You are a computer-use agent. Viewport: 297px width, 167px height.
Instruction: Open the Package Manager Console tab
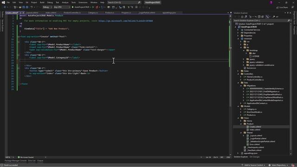coord(15,161)
